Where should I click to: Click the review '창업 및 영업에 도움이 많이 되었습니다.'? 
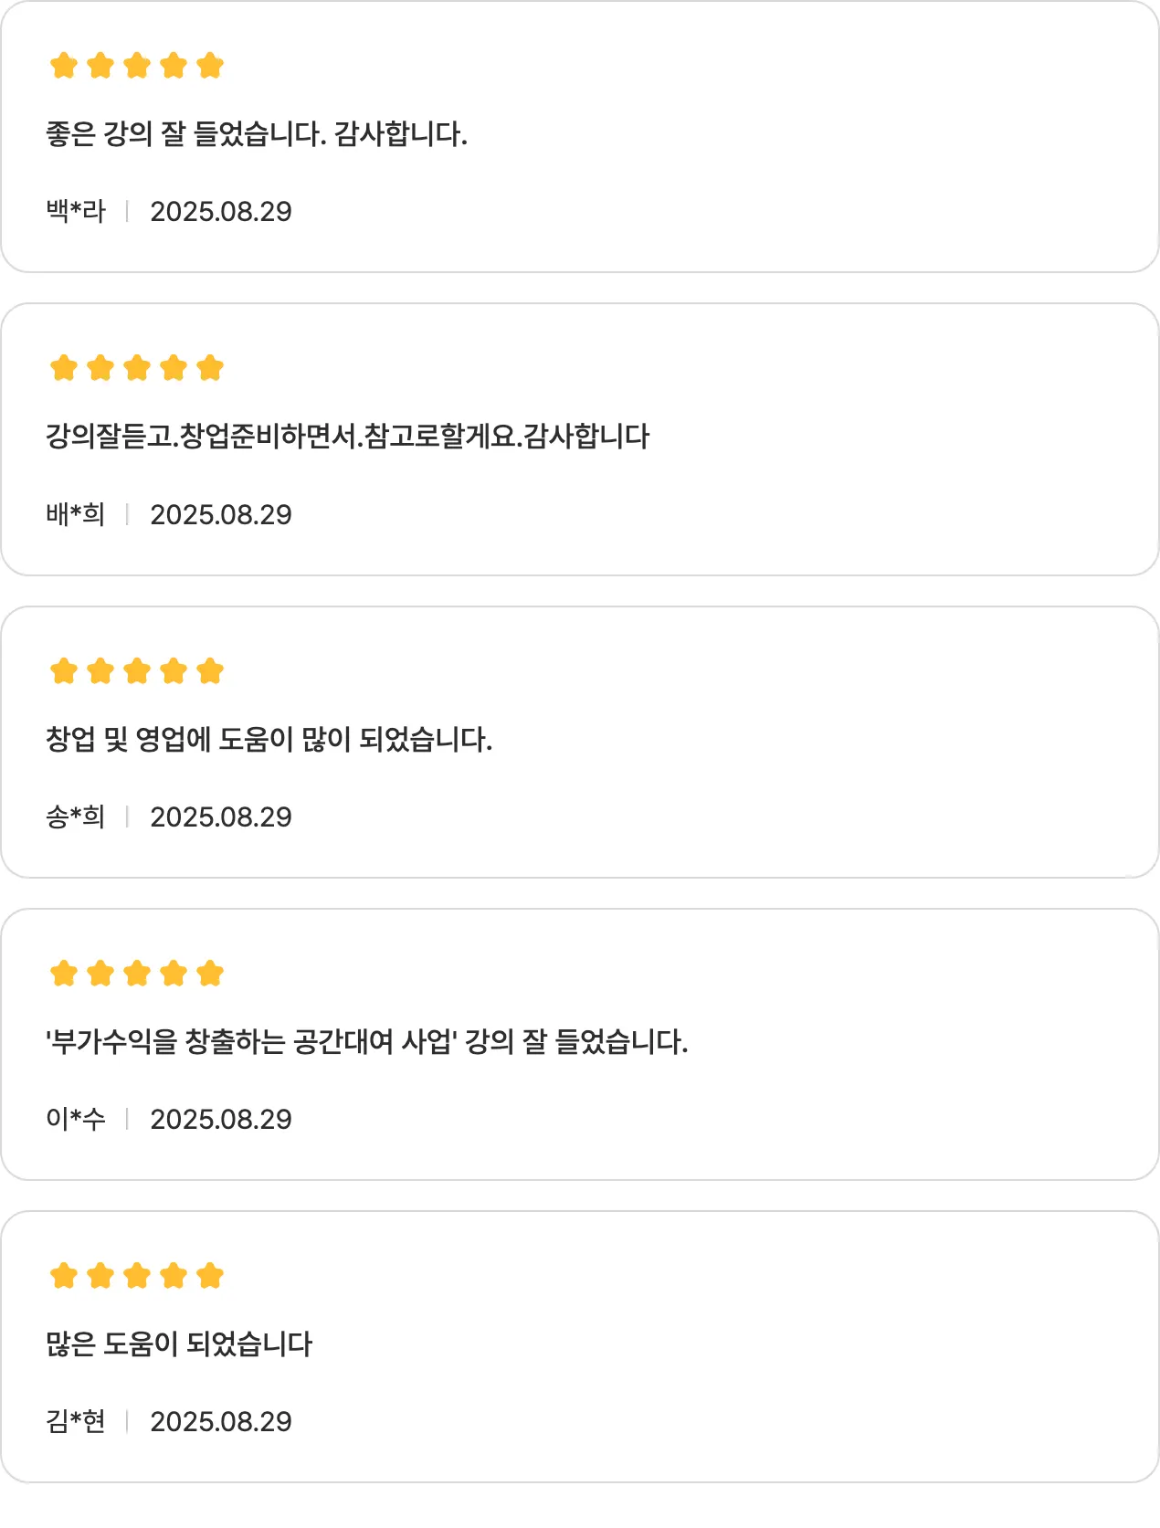pos(269,739)
